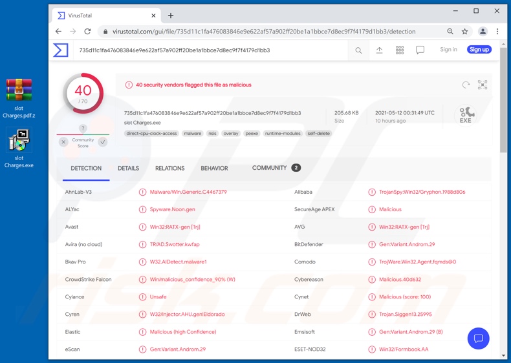Reload the page with refresh icon
The width and height of the screenshot is (511, 363).
pos(87,32)
